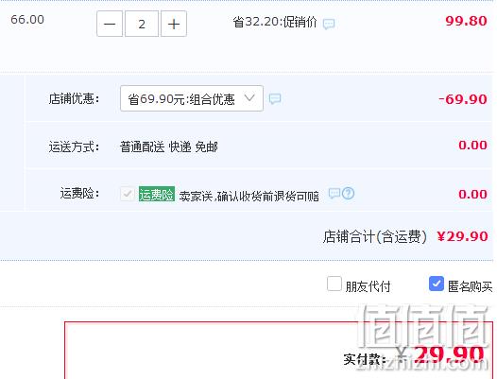Open the comment bubble beside 促销价
The image size is (497, 379).
click(x=329, y=24)
